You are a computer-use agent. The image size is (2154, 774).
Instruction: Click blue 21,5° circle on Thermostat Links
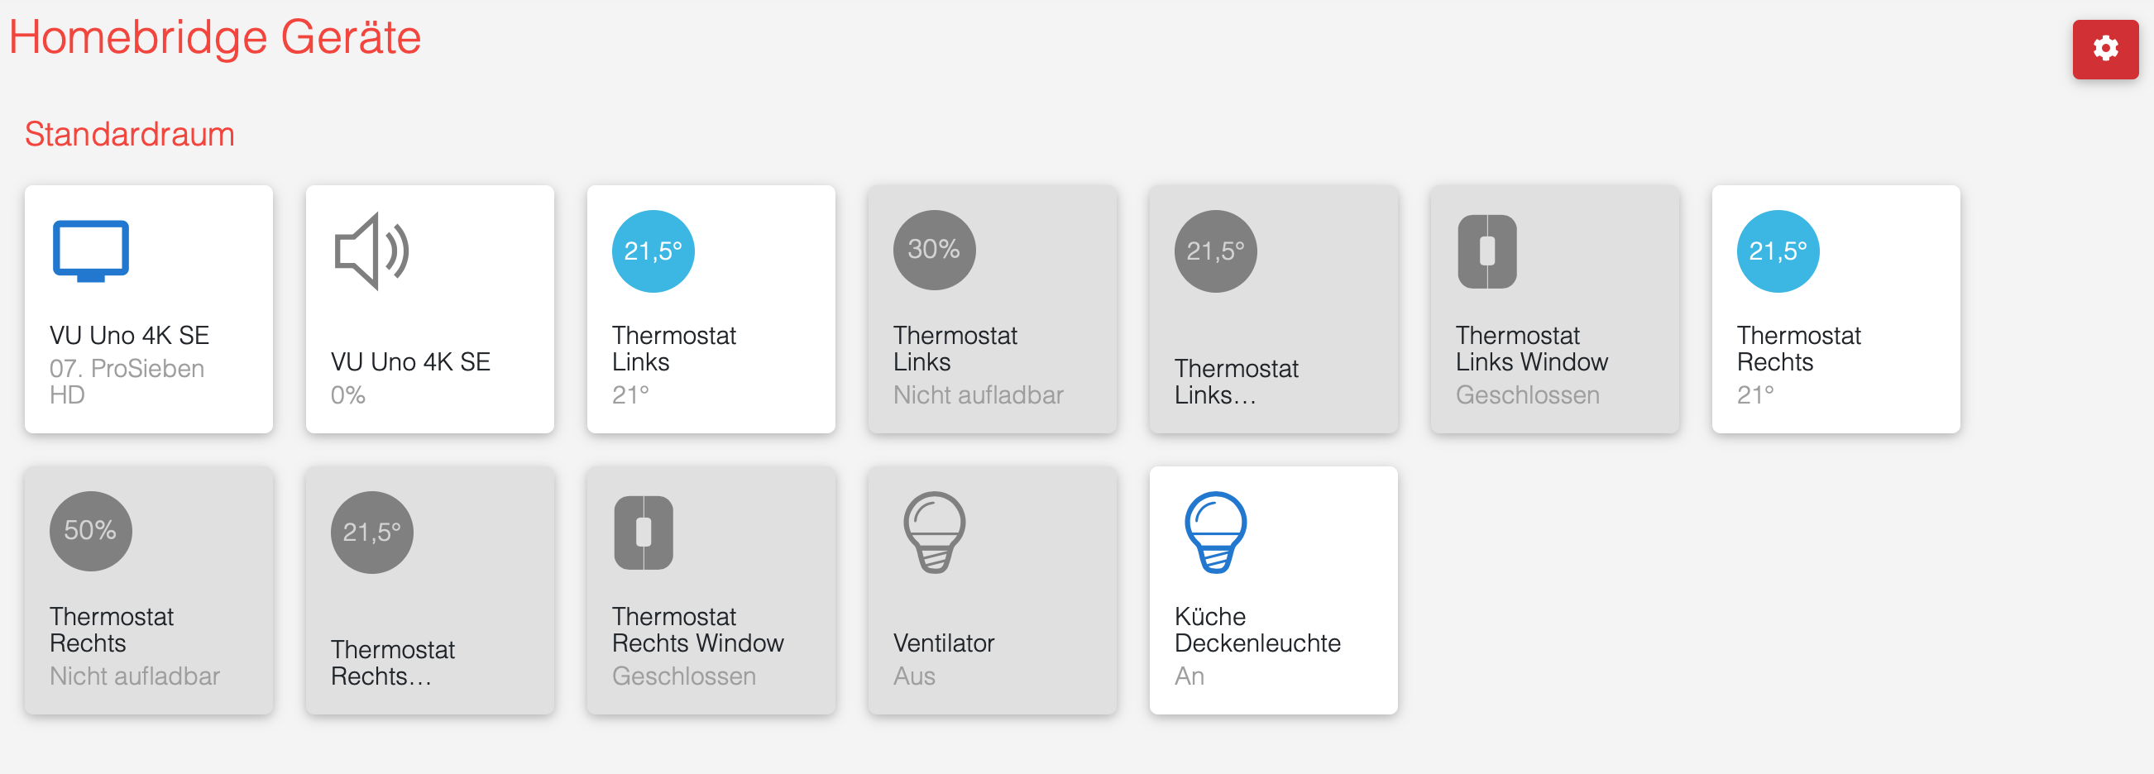coord(652,251)
